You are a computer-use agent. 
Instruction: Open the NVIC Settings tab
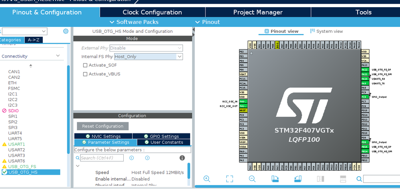coord(103,136)
